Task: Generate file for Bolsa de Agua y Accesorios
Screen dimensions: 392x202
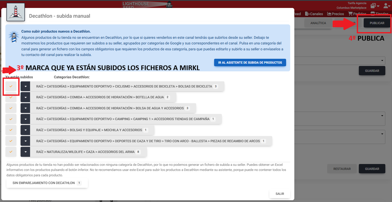Action: pyautogui.click(x=113, y=108)
